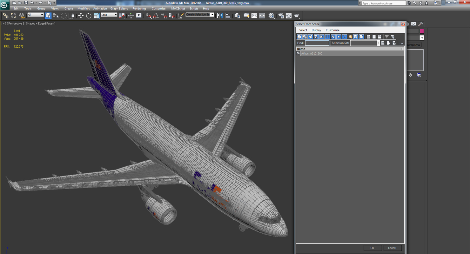Toggle Display Bone Objects filter in dialog
The width and height of the screenshot is (470, 254).
tap(345, 37)
